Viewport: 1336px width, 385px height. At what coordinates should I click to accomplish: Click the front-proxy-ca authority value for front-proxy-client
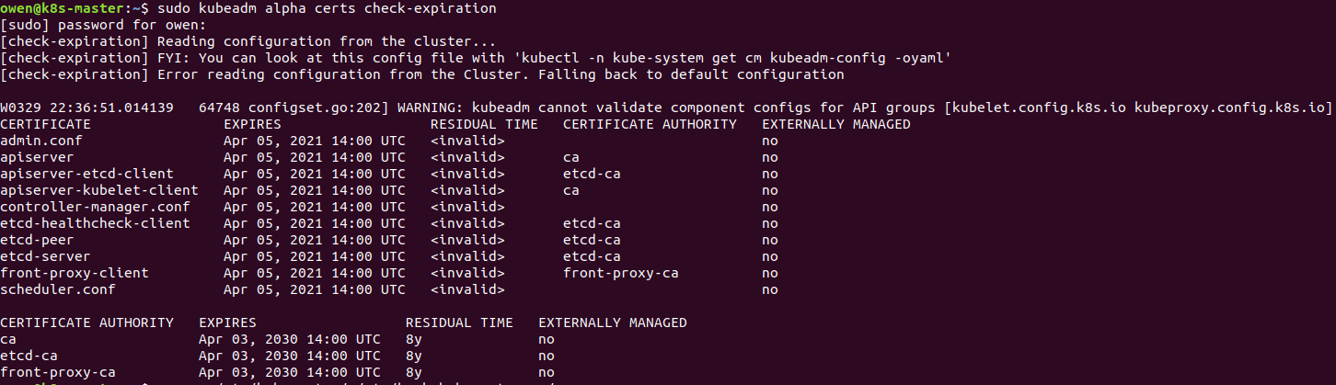(621, 273)
